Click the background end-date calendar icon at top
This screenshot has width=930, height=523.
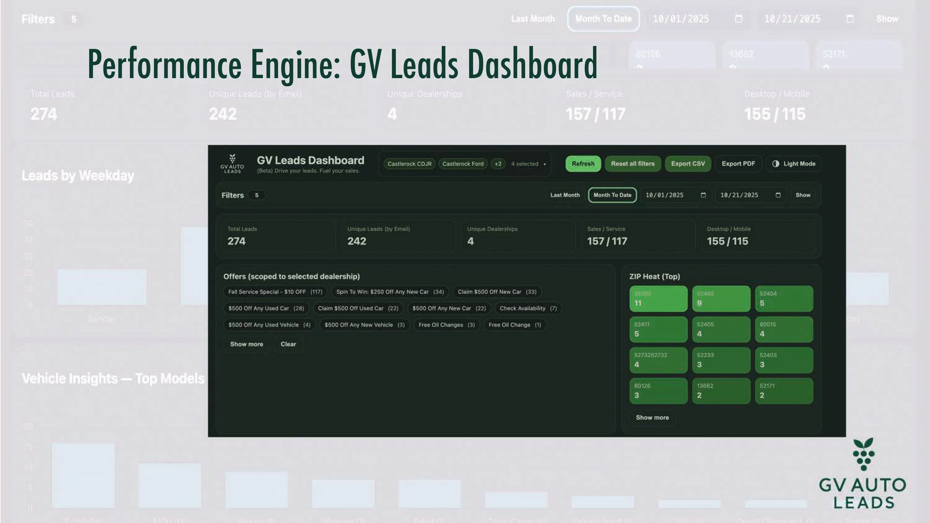tap(850, 19)
